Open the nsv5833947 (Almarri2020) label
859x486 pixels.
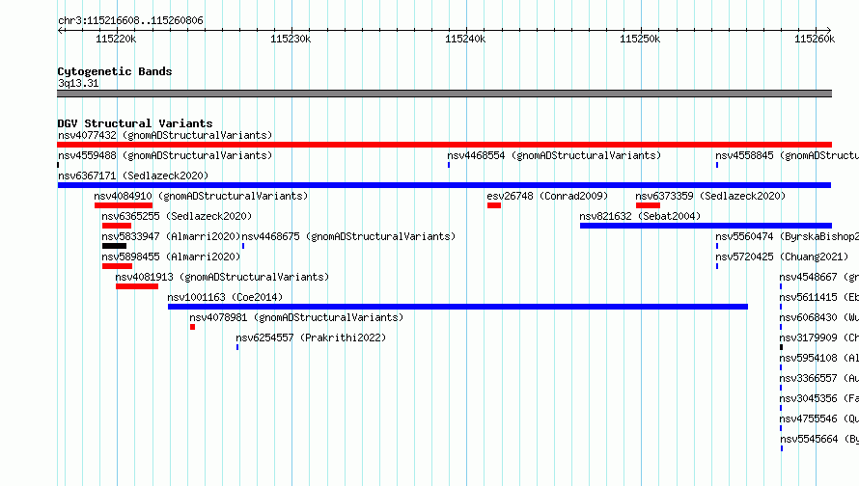(x=171, y=236)
